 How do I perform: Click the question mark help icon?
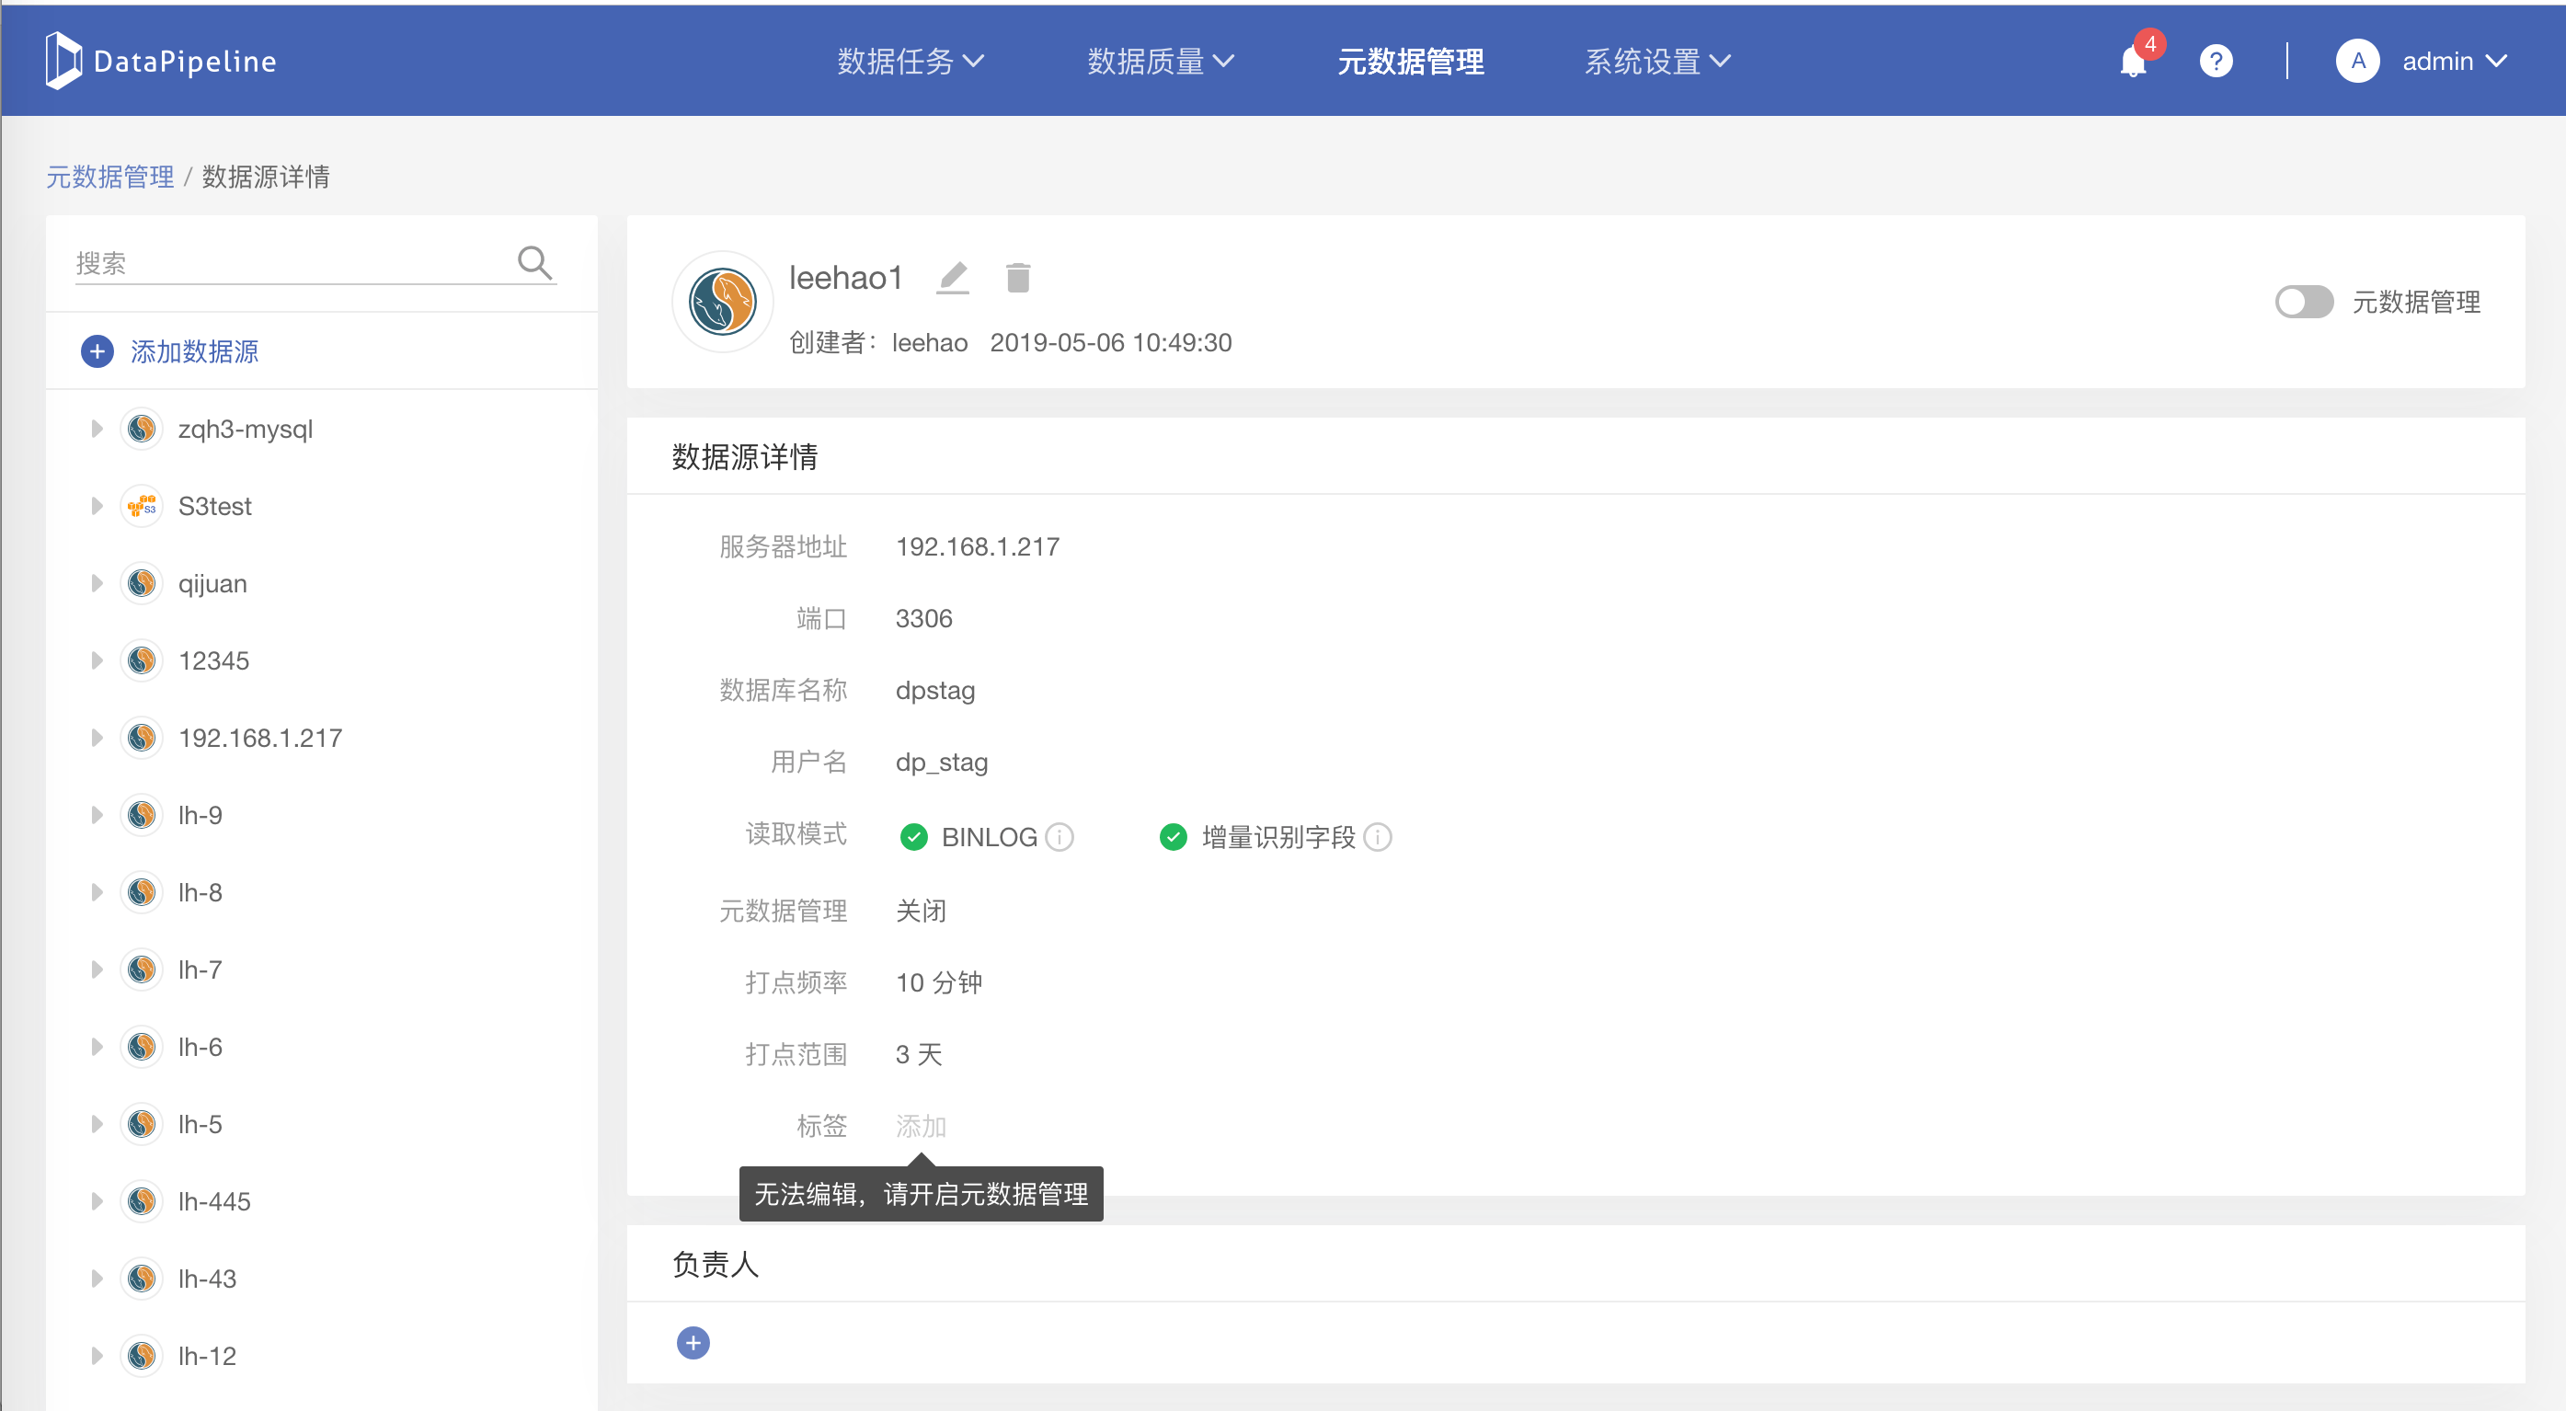click(2216, 62)
